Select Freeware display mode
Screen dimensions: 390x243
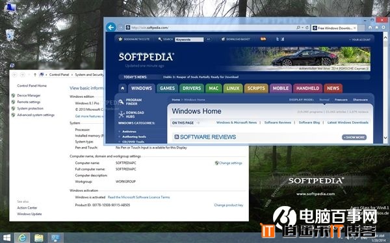pos(341,100)
